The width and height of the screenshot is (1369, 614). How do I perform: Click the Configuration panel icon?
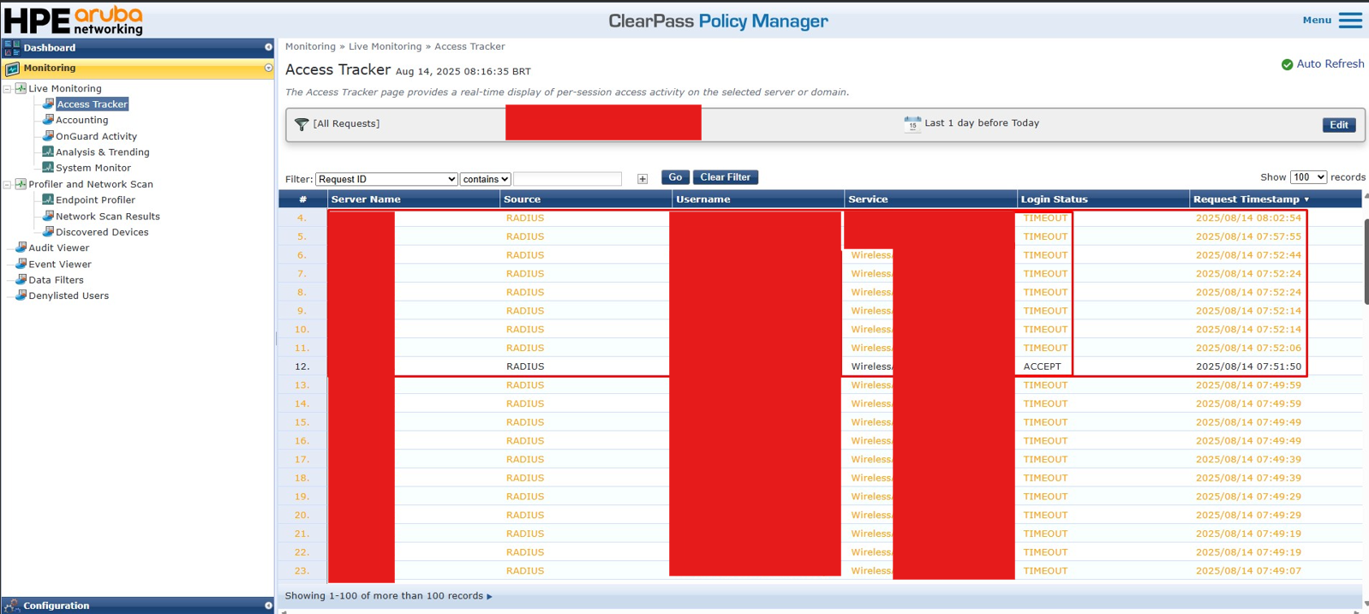click(12, 605)
